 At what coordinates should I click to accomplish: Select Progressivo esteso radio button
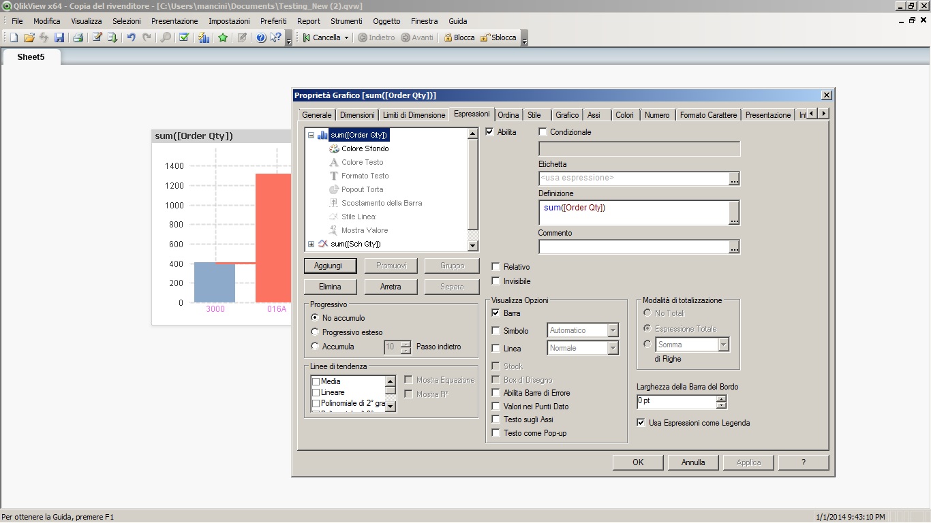(x=315, y=332)
